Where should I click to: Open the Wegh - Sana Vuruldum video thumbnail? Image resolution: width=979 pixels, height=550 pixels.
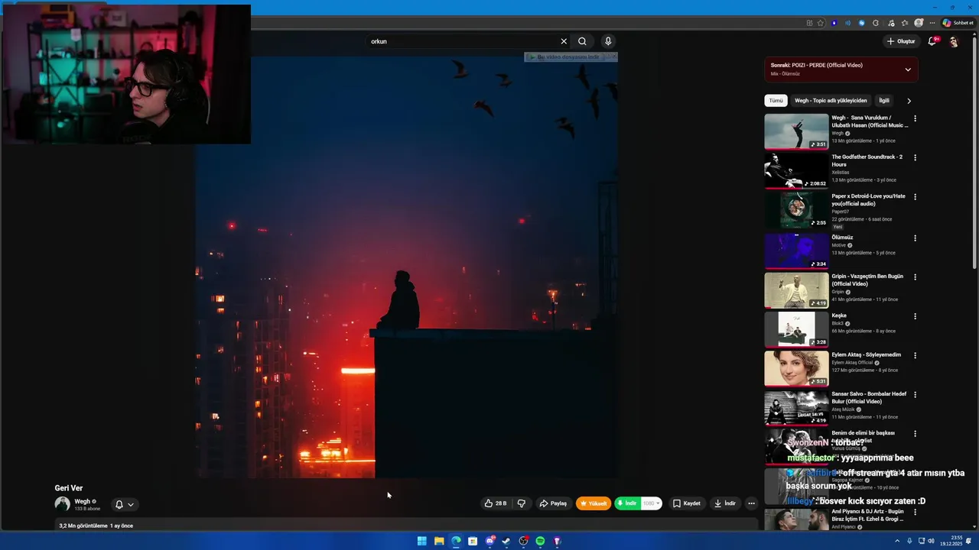click(x=796, y=131)
